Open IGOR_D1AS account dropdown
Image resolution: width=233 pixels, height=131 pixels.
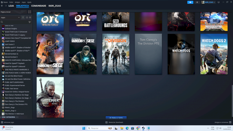(208, 2)
